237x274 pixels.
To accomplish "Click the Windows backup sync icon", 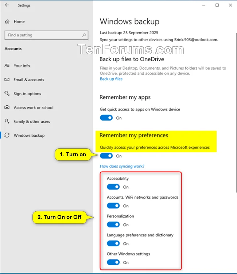I will (x=7, y=135).
